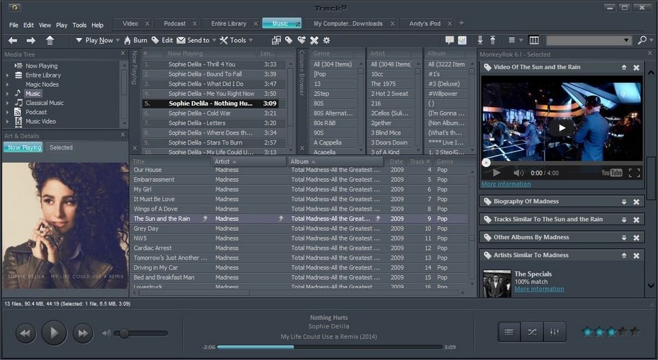Click the back arrow navigation icon

[13, 40]
